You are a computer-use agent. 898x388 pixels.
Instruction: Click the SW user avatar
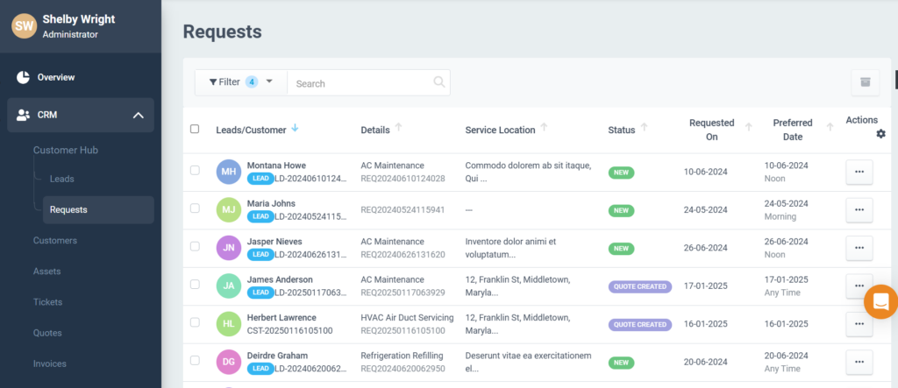click(24, 26)
